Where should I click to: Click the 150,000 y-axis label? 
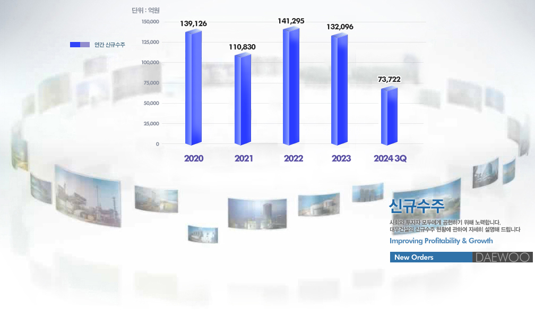(x=151, y=22)
